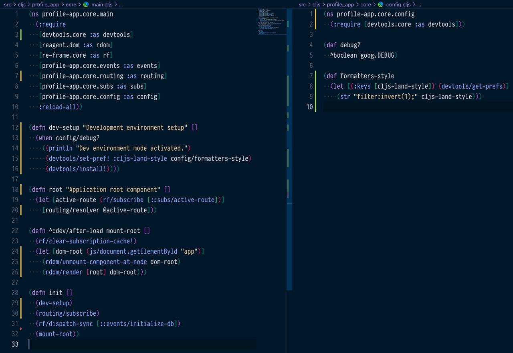This screenshot has width=513, height=353.
Task: Click 'config/debug?' in the when form
Action: pyautogui.click(x=77, y=138)
